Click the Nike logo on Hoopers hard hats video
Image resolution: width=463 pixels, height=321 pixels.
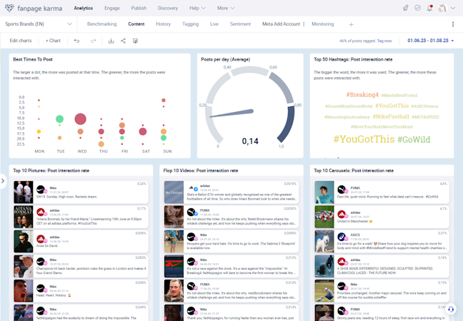[192, 237]
